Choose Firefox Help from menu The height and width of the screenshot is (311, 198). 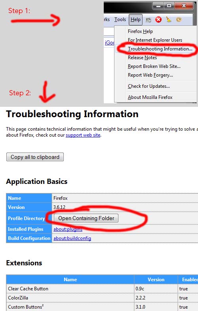click(x=140, y=31)
